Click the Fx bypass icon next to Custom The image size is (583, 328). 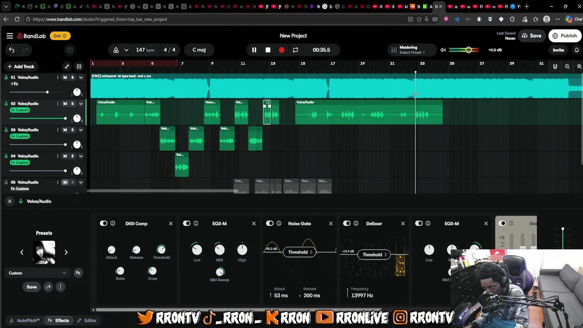(78, 273)
